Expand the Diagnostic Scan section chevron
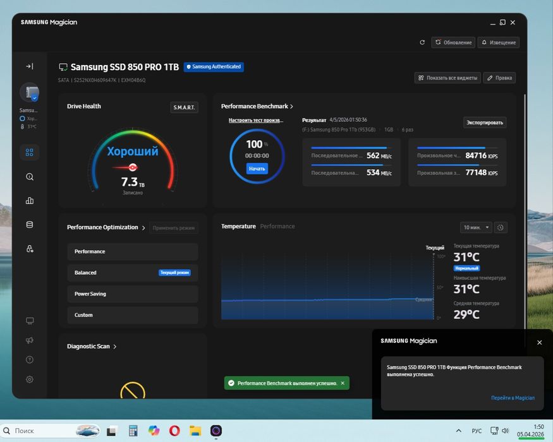553x442 pixels. click(x=115, y=347)
